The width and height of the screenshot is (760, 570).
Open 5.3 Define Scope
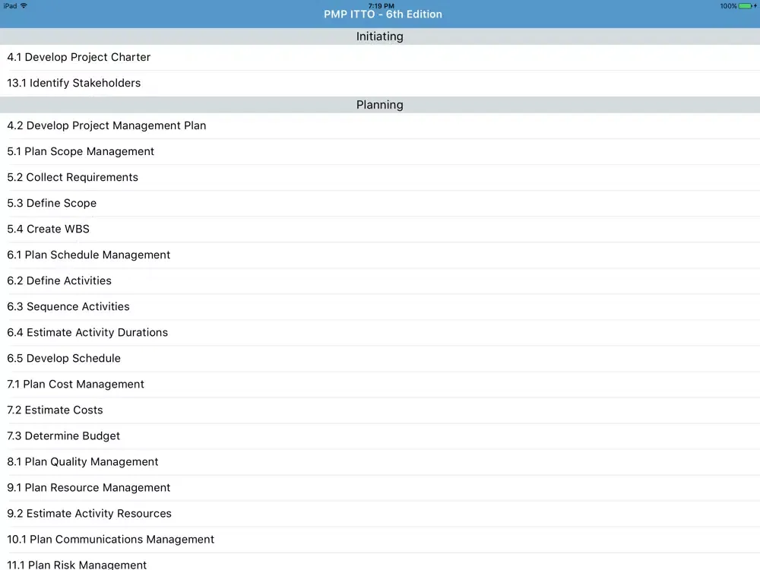[x=380, y=203]
